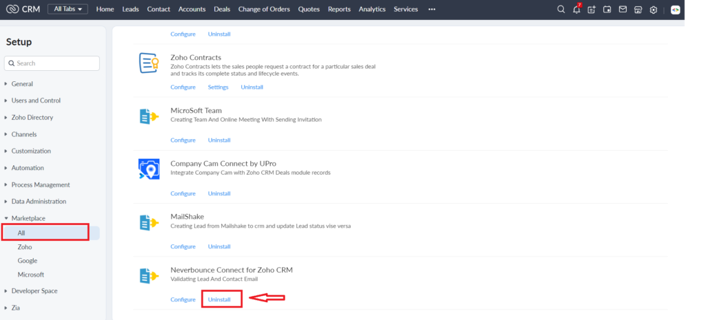This screenshot has height=320, width=706.
Task: Show more tabs via ellipsis
Action: point(432,9)
